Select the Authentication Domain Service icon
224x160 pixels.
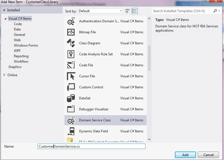pyautogui.click(x=71, y=21)
